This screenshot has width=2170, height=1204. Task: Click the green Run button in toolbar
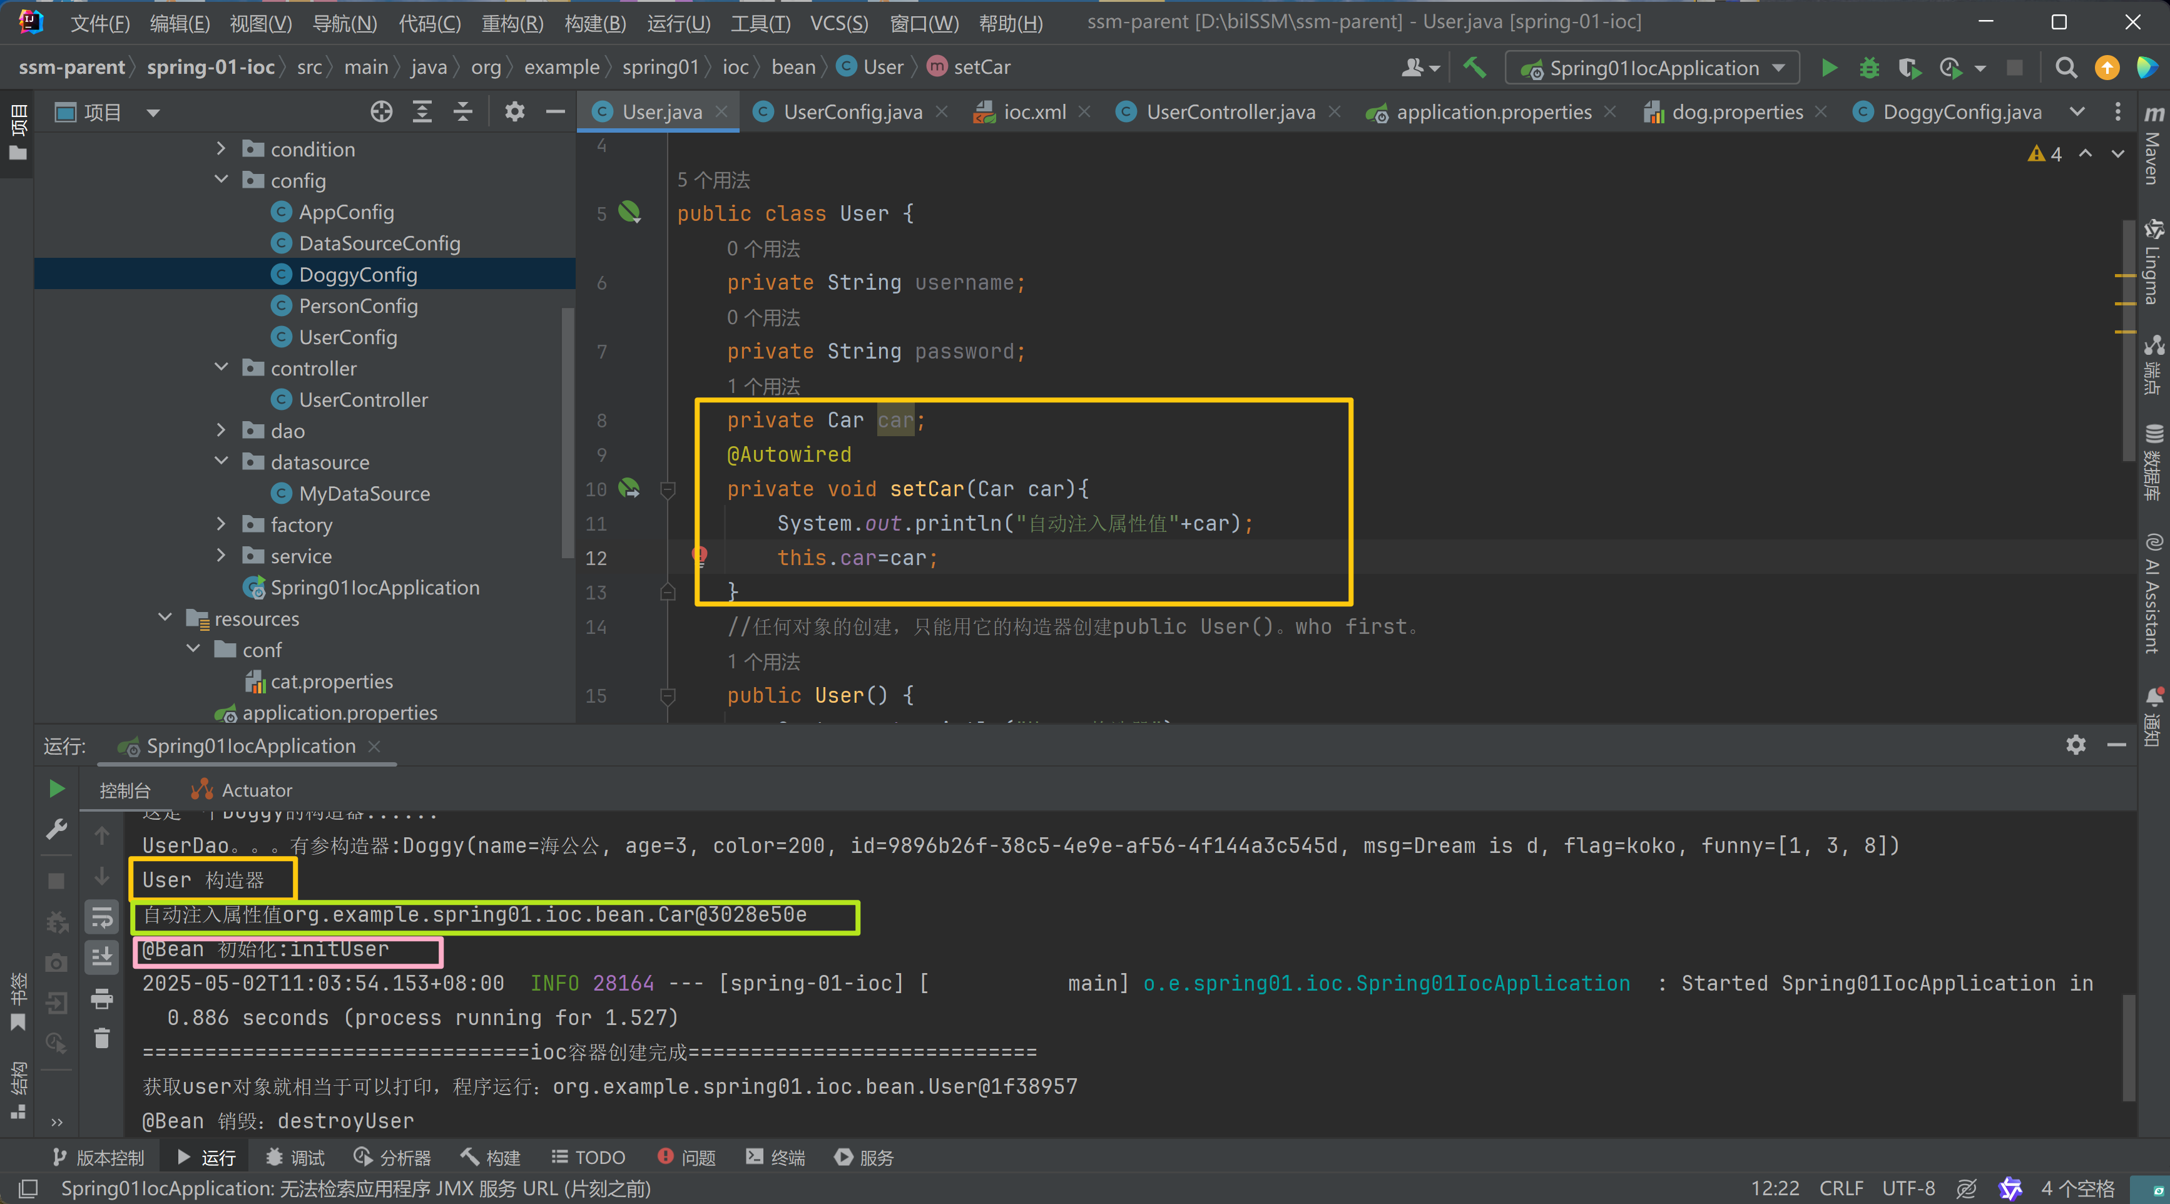coord(1829,68)
